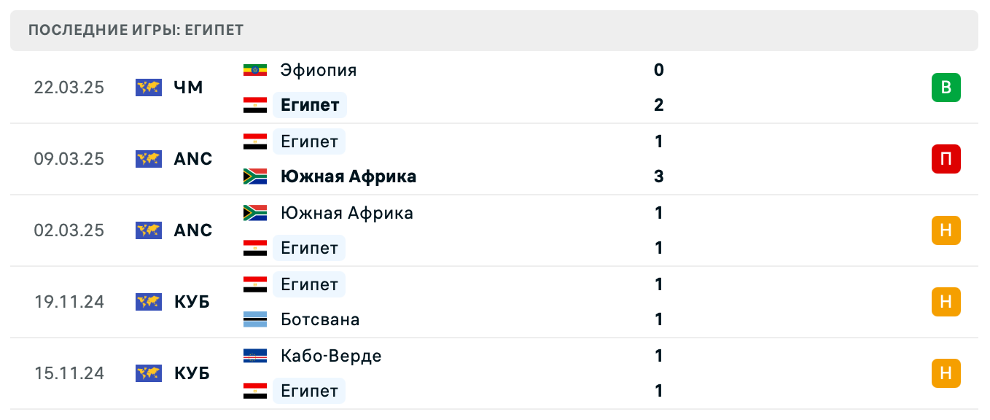This screenshot has width=990, height=420.
Task: Click the Cabo Verde flag icon
Action: point(254,356)
